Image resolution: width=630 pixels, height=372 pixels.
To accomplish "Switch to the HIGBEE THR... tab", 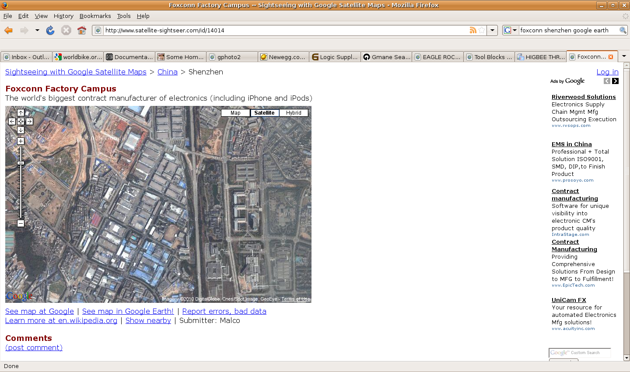I will point(541,57).
